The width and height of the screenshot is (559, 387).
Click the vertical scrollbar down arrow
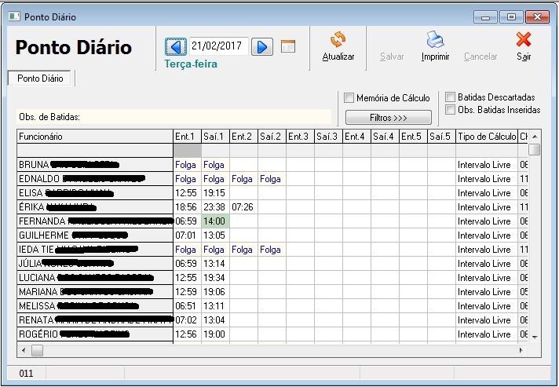[x=535, y=336]
